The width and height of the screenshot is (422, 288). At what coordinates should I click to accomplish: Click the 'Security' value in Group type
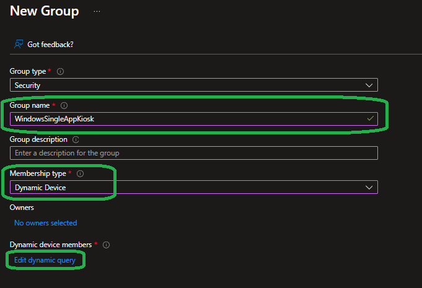(x=28, y=85)
